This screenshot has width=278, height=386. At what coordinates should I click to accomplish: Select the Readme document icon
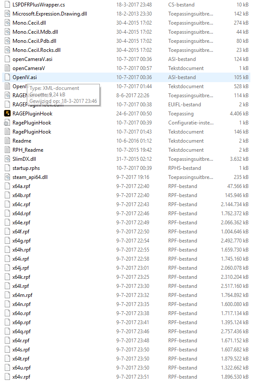point(7,141)
